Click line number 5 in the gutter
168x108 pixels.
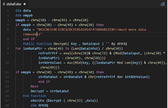[x=8, y=29]
